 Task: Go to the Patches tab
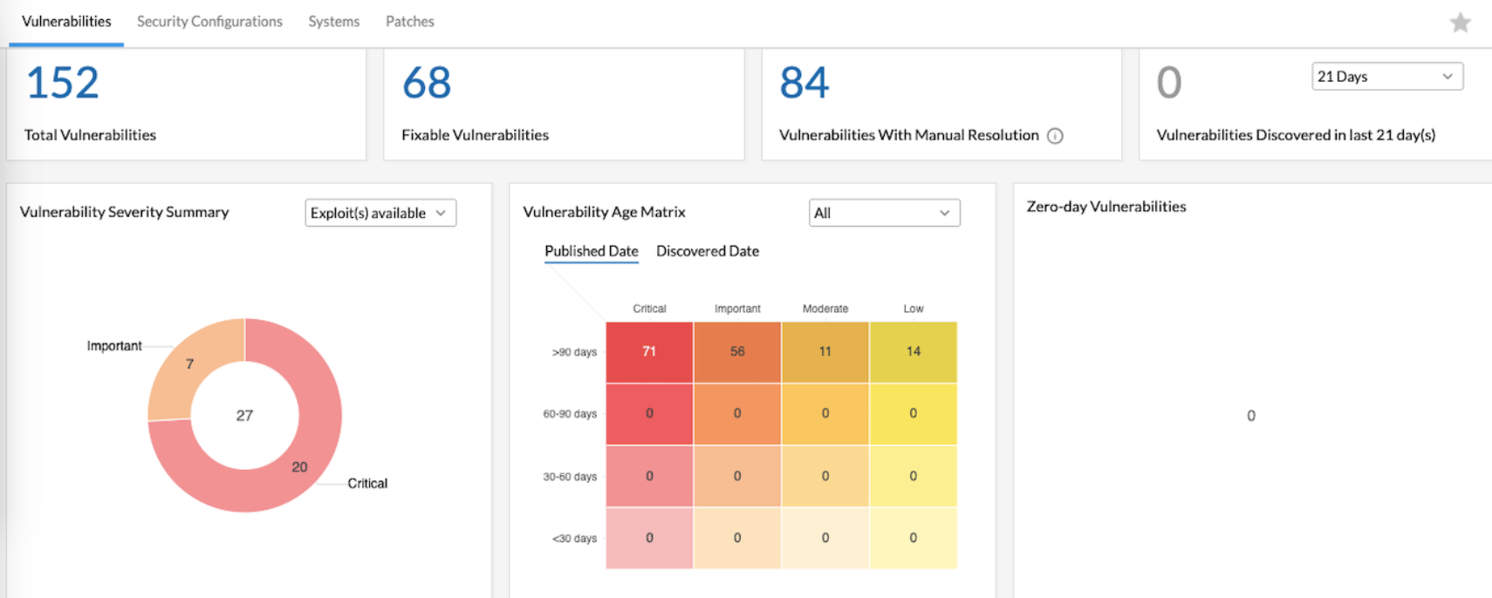409,22
